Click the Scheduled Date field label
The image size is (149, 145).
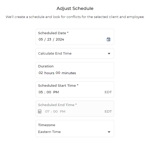tap(53, 33)
